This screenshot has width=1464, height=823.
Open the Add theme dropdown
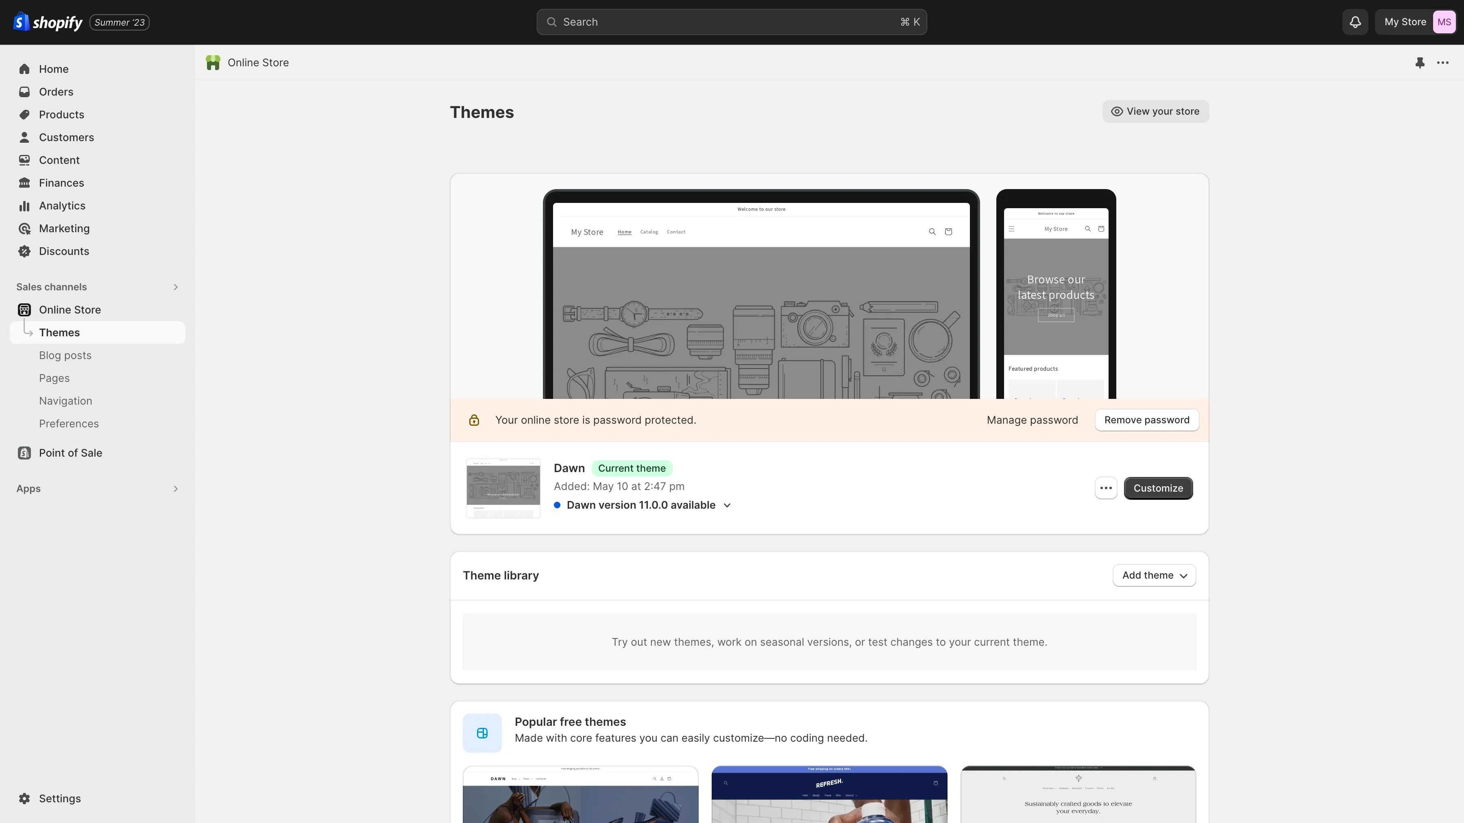[x=1154, y=575]
